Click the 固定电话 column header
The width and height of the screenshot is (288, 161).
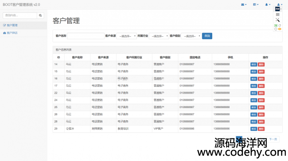tap(195, 57)
